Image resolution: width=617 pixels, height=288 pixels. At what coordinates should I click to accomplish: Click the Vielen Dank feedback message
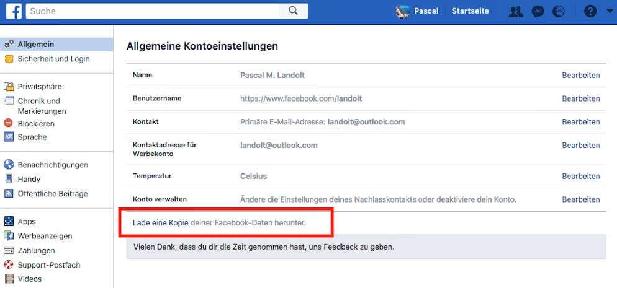point(264,247)
